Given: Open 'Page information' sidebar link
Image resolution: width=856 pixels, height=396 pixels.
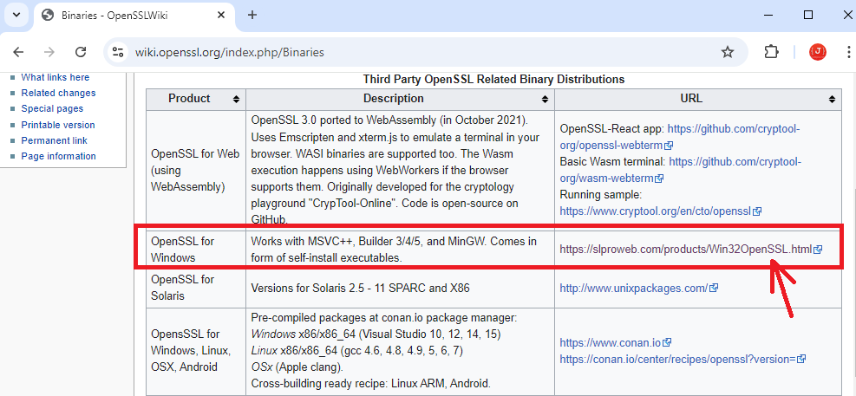Looking at the screenshot, I should pyautogui.click(x=58, y=156).
